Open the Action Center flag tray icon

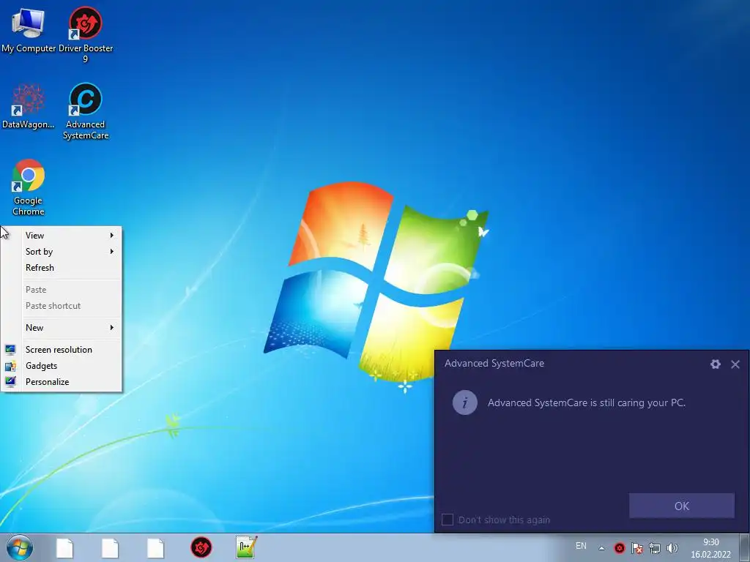click(636, 547)
